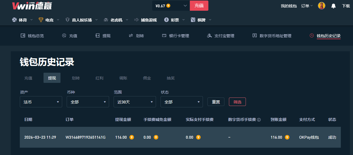The height and width of the screenshot is (155, 353).
Task: Open the 捕鱼游戏 menu item
Action: pyautogui.click(x=145, y=20)
